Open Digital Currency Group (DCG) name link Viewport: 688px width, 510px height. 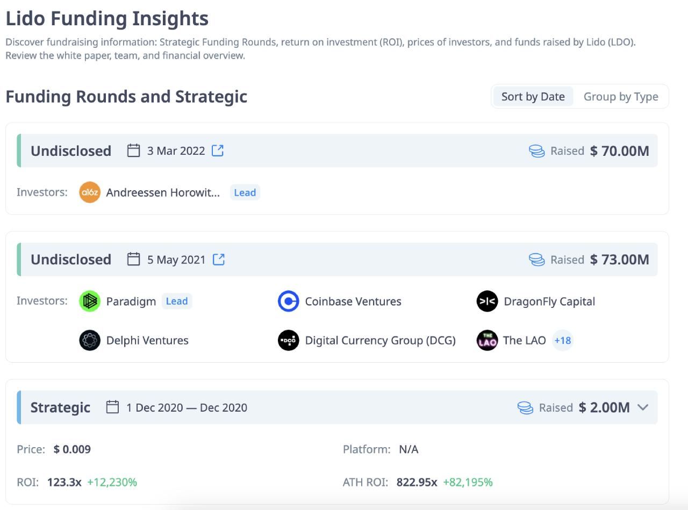click(381, 340)
